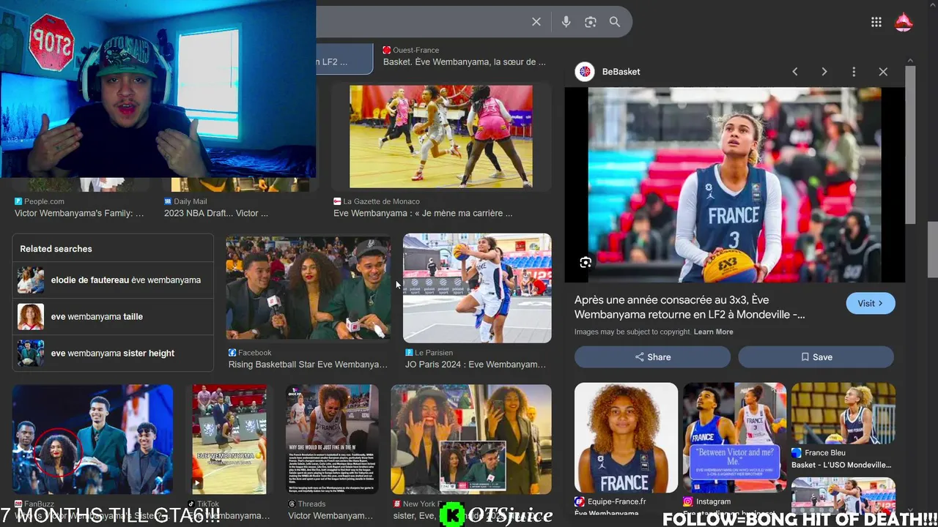This screenshot has width=938, height=527.
Task: Share the previewed image
Action: 652,357
